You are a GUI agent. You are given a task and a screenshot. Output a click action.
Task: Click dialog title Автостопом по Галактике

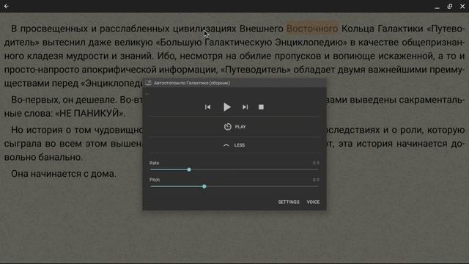pyautogui.click(x=192, y=83)
